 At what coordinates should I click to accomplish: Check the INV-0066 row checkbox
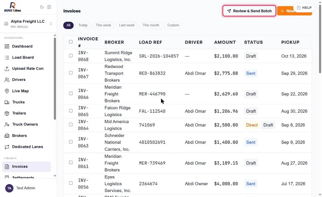click(x=71, y=94)
